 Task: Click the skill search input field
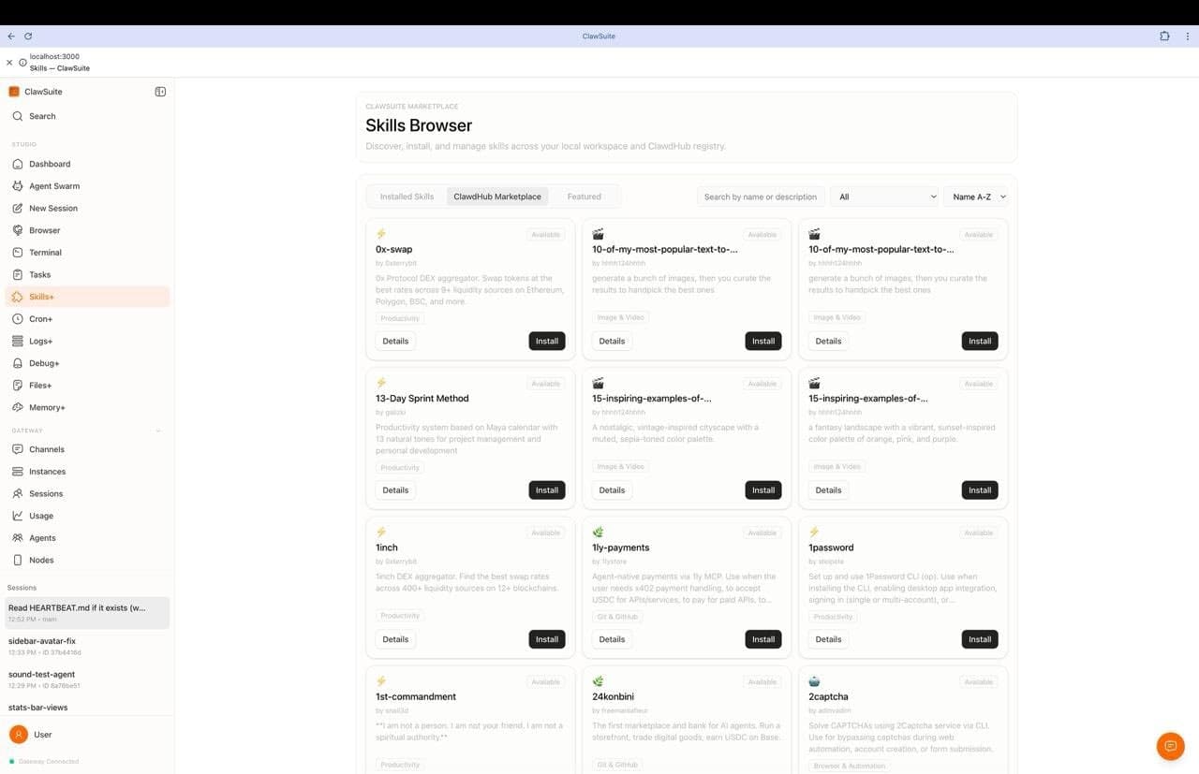pos(761,197)
